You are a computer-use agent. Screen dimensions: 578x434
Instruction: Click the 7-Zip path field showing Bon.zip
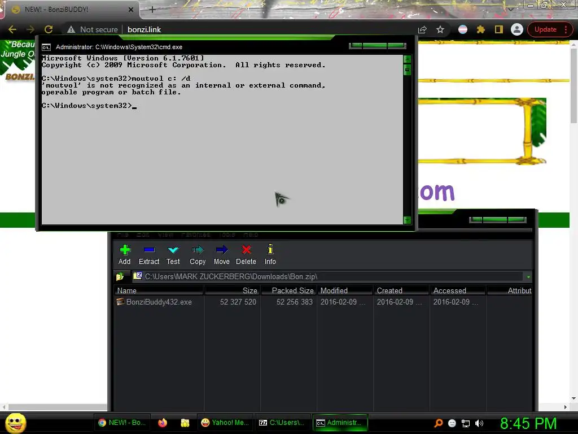[x=327, y=276]
